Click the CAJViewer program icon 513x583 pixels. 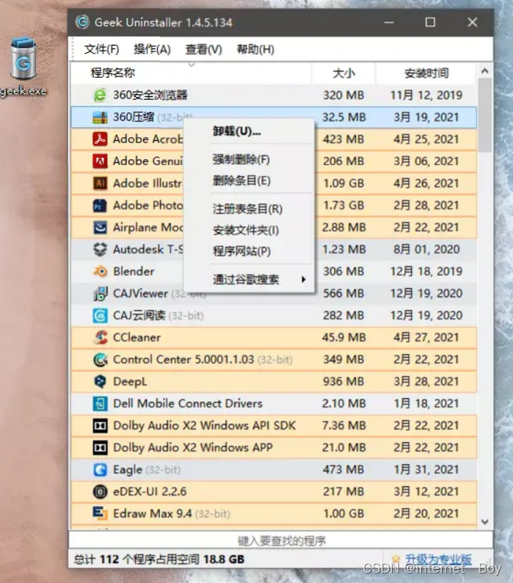coord(100,294)
